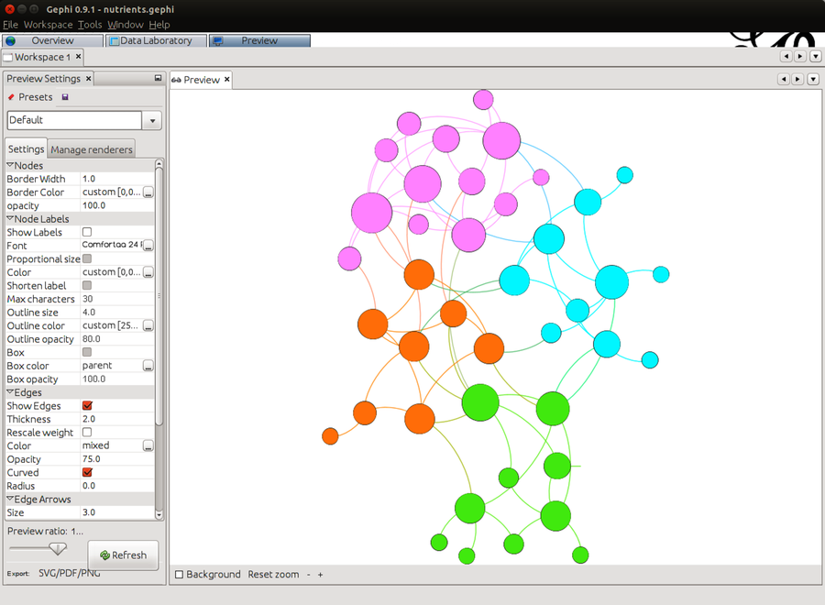Toggle Shorten label checkbox
This screenshot has height=605, width=825.
click(x=87, y=286)
